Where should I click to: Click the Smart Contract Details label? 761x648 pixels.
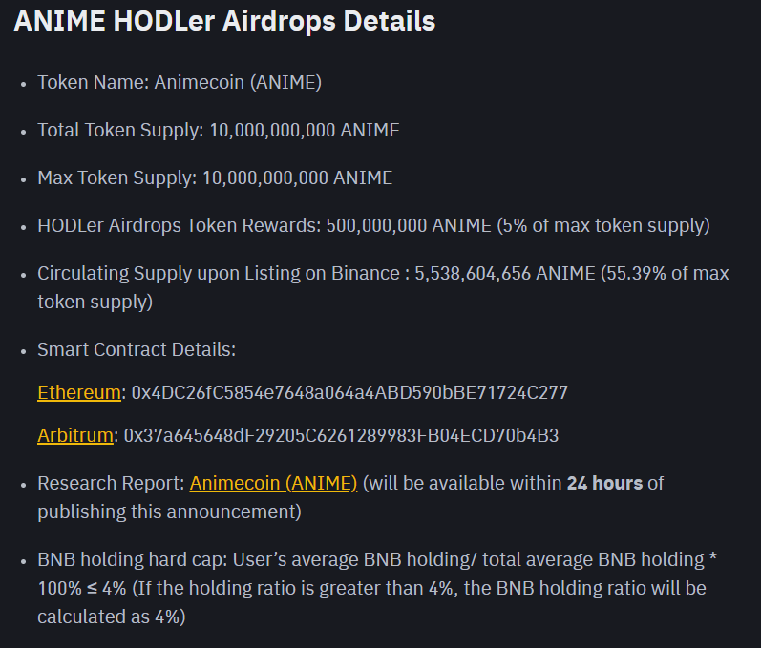click(137, 349)
